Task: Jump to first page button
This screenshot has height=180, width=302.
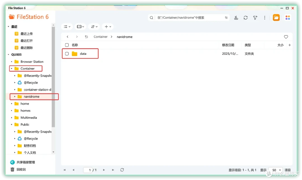Action: click(x=65, y=170)
